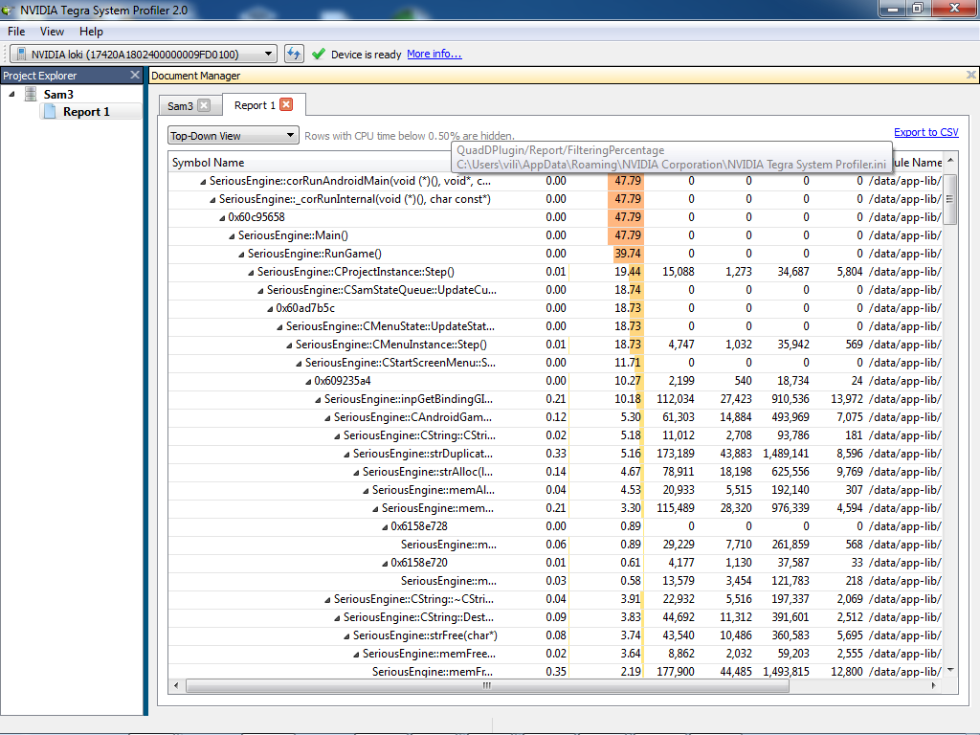Select the SeriousEngine::memAl... row
The image size is (980, 735).
[555, 489]
